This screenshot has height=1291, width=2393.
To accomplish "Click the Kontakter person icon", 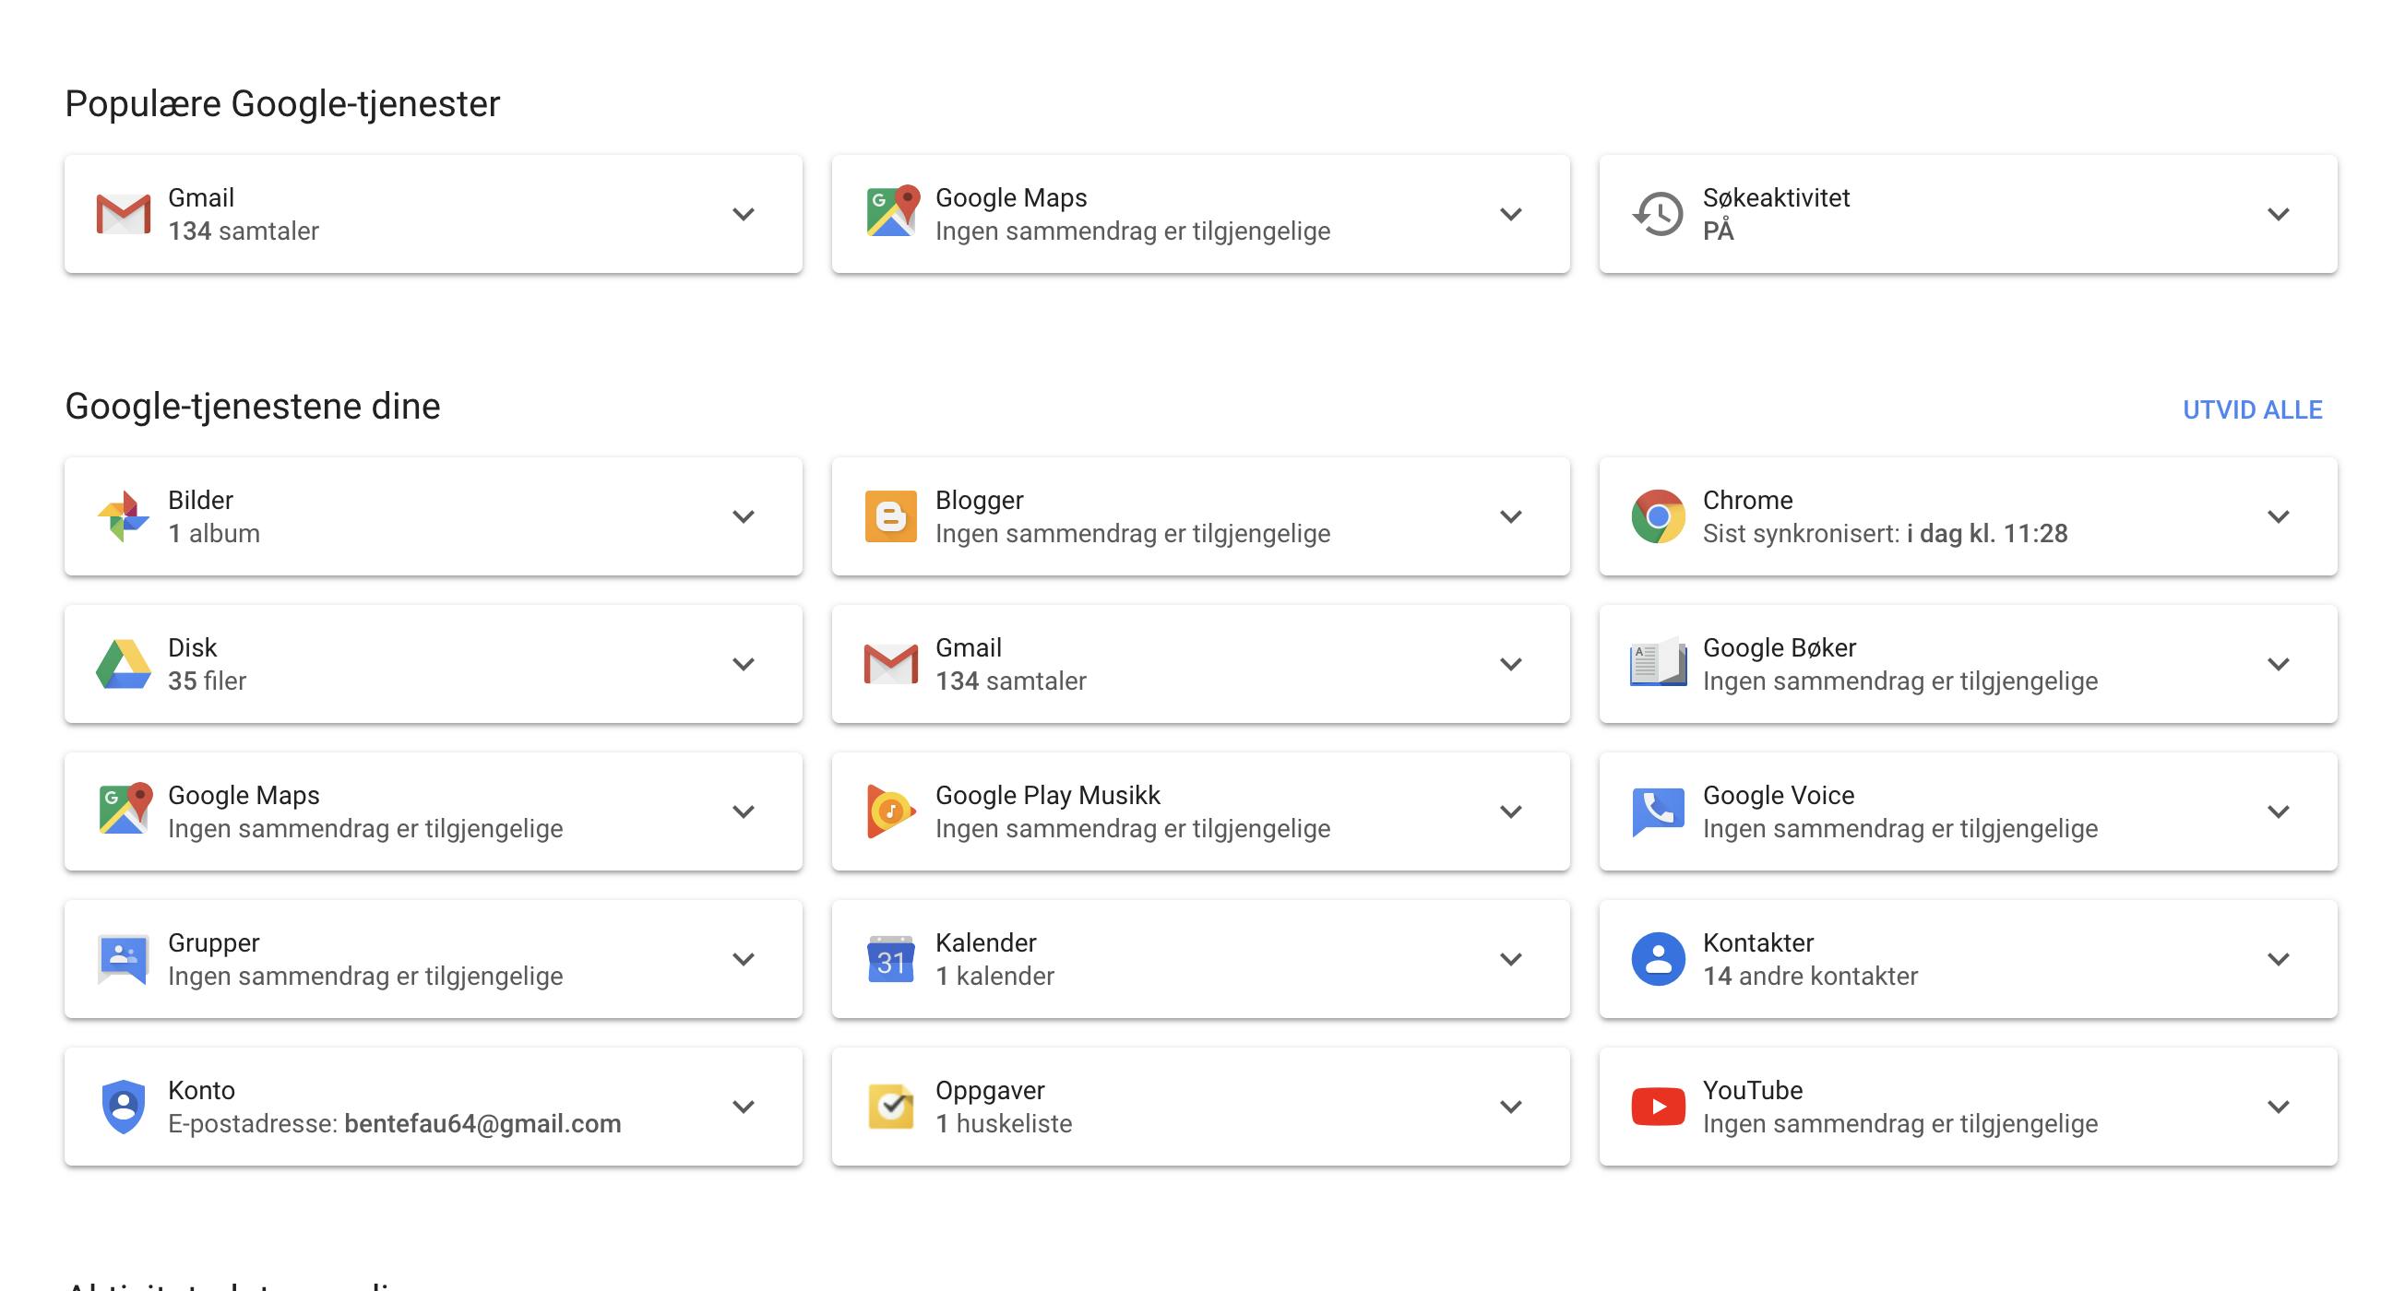I will click(x=1658, y=958).
